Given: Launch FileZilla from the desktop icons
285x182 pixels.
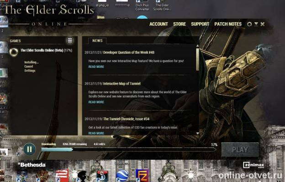Looking at the screenshot, I should (x=142, y=175).
